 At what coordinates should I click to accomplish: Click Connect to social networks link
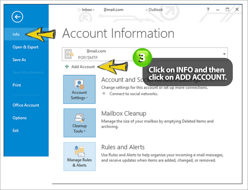[133, 94]
